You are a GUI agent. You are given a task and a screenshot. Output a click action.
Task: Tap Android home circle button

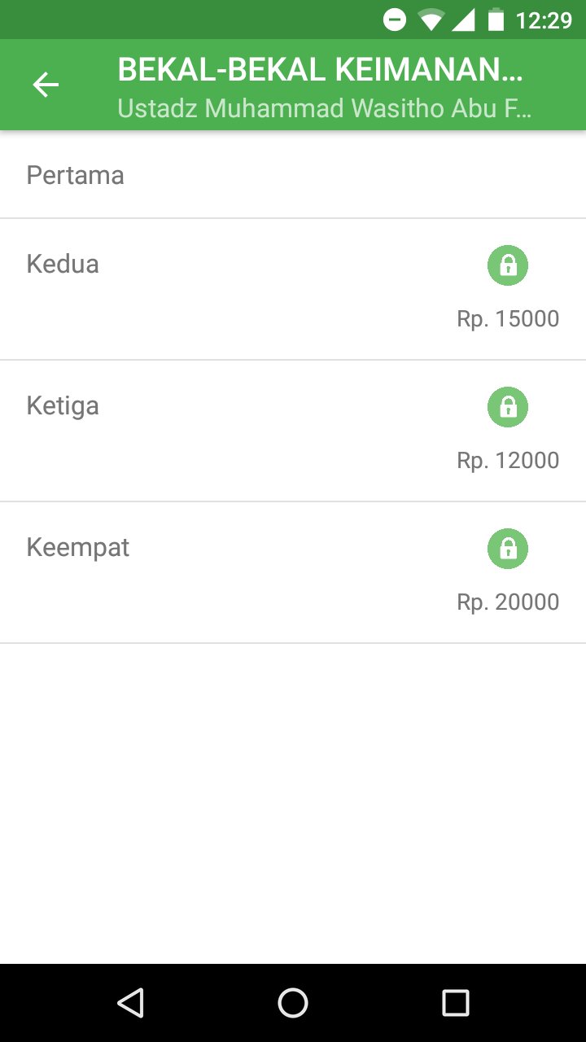pyautogui.click(x=293, y=1003)
